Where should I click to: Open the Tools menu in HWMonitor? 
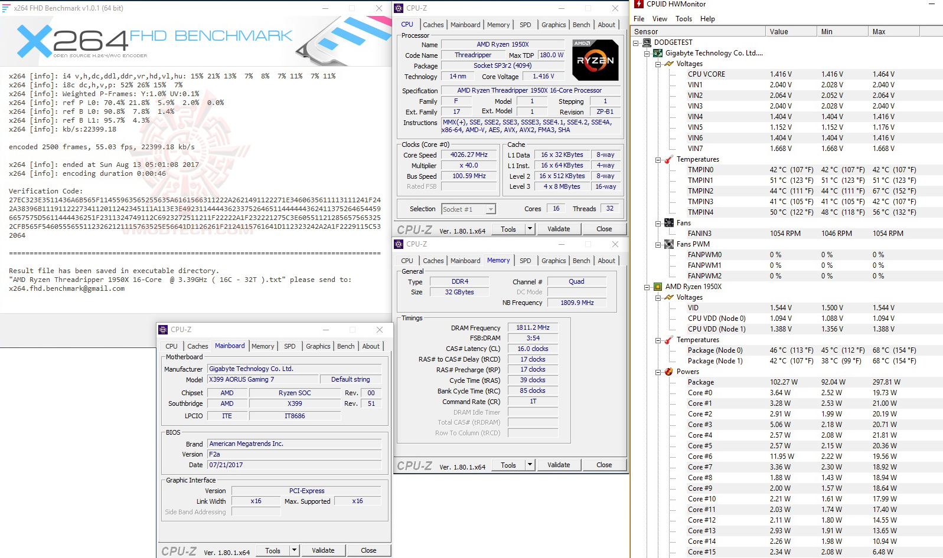point(684,19)
